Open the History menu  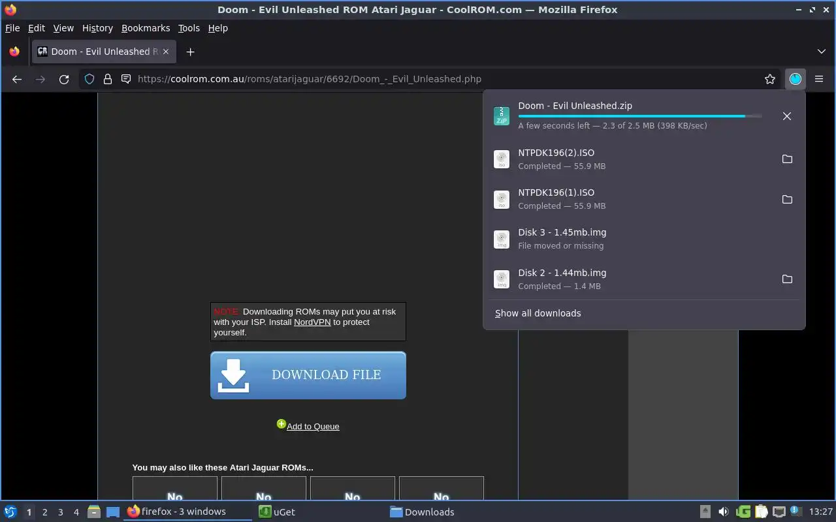coord(97,28)
